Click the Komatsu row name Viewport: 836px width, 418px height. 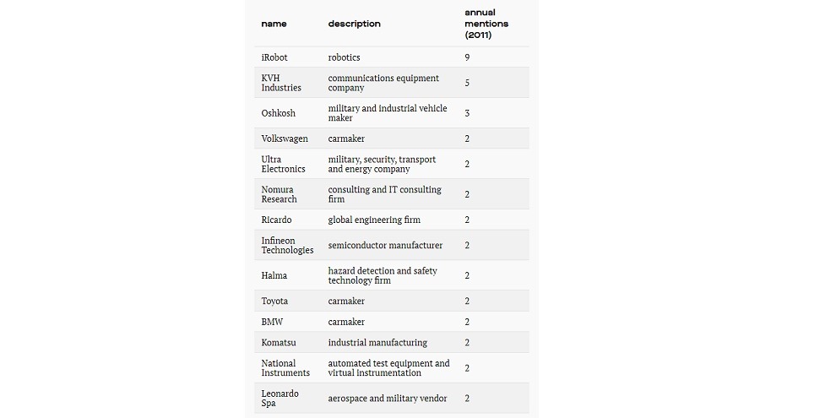pos(279,343)
